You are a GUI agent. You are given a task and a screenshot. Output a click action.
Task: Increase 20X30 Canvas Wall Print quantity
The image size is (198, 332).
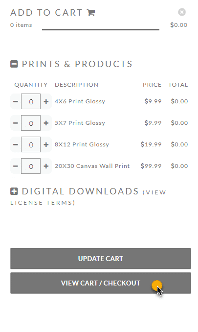[46, 166]
